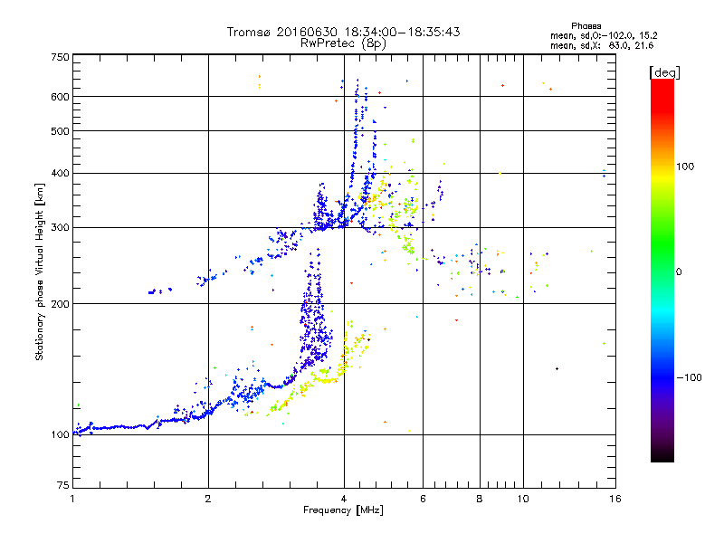Image resolution: width=724 pixels, height=543 pixels.
Task: Click the 'Frequency [MHz]' axis label
Action: click(x=343, y=510)
